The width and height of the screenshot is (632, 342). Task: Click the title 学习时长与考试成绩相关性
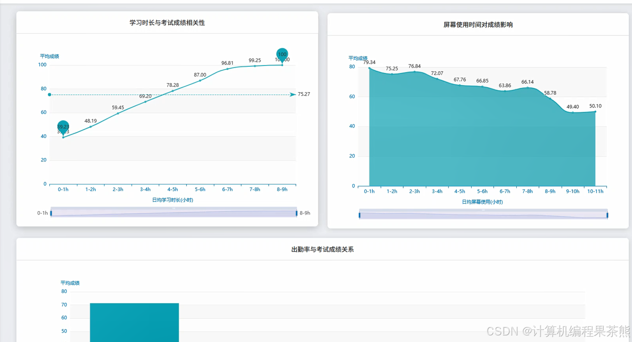pyautogui.click(x=167, y=23)
